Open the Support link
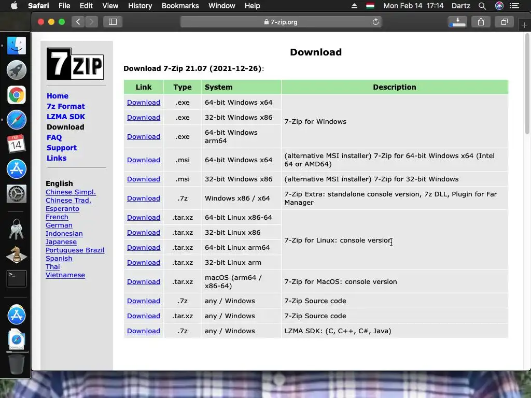Image resolution: width=531 pixels, height=398 pixels. click(62, 148)
